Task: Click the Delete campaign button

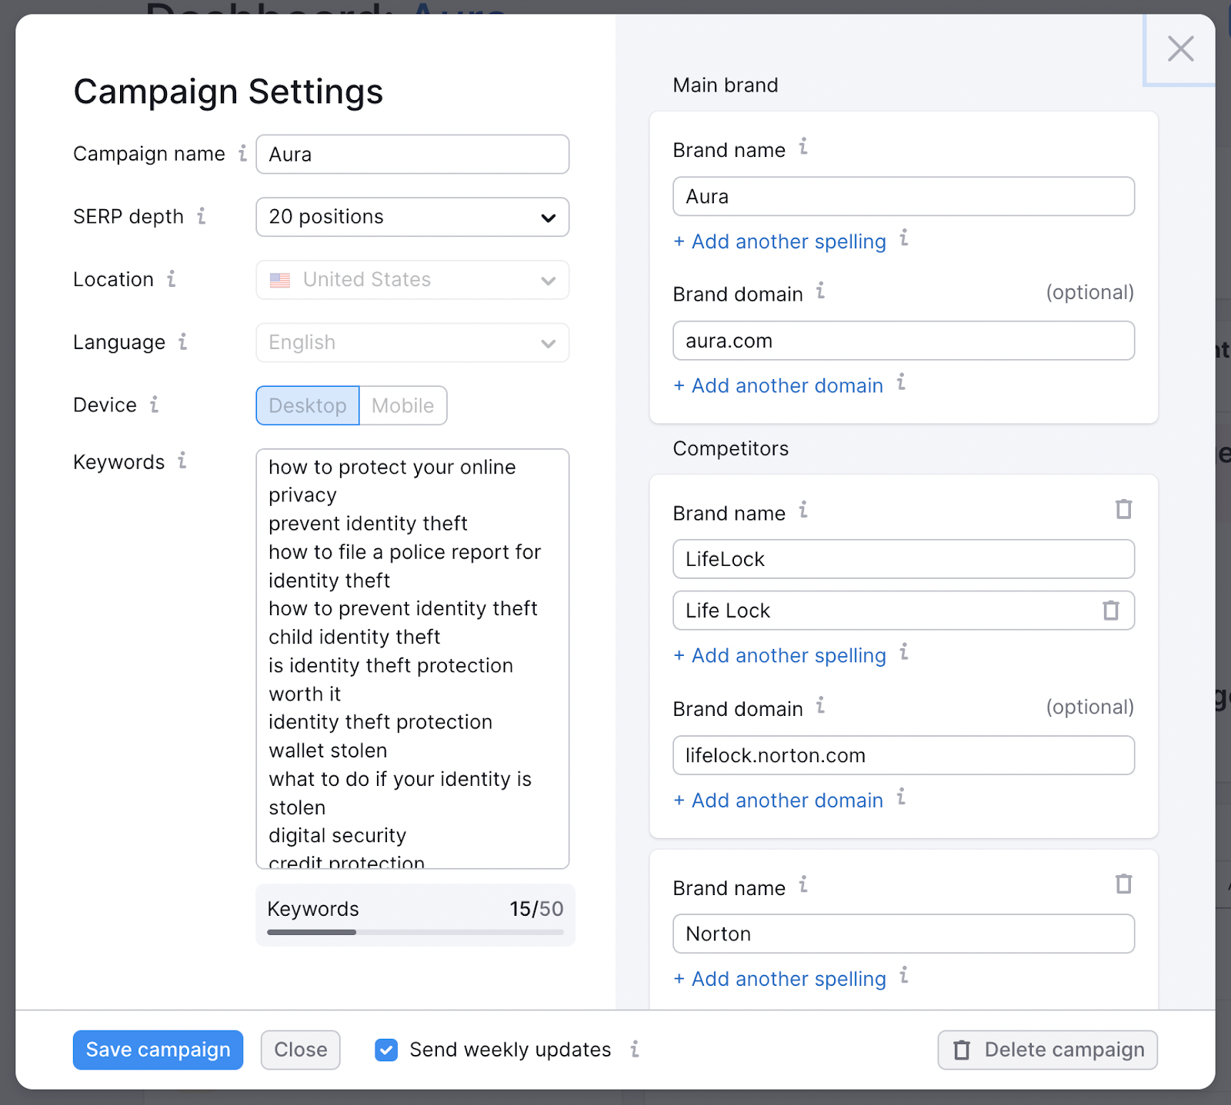Action: point(1047,1050)
